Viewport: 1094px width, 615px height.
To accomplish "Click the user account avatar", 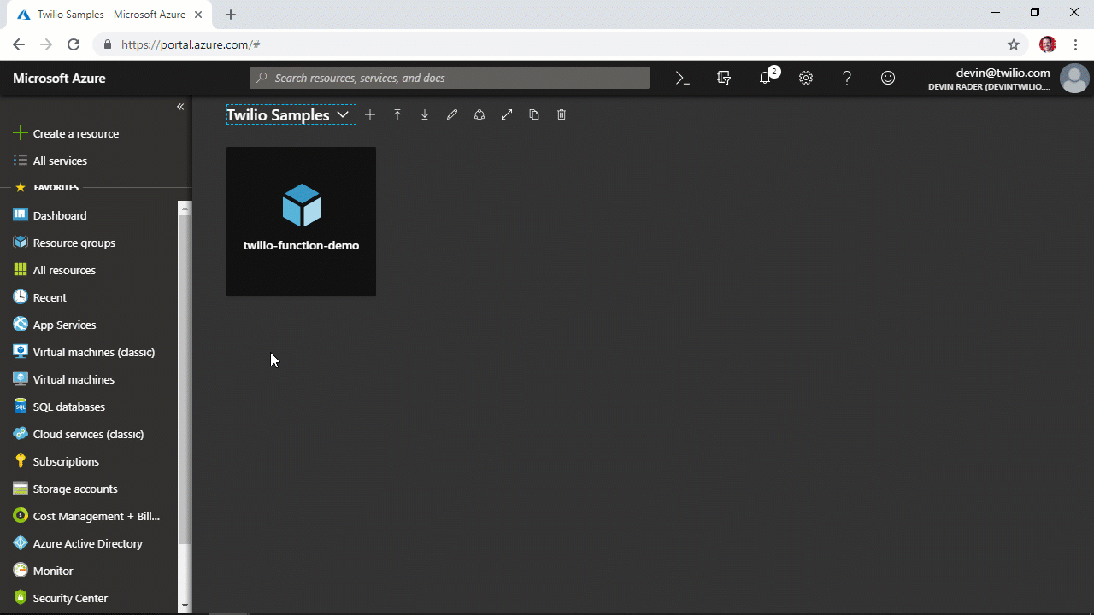I will coord(1074,78).
